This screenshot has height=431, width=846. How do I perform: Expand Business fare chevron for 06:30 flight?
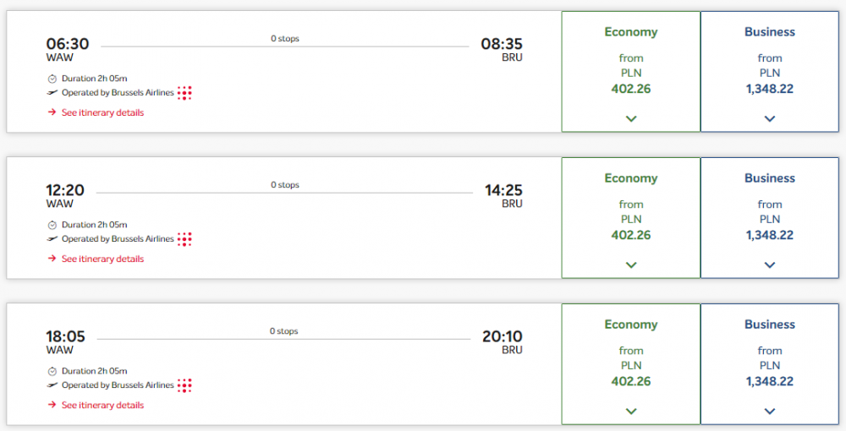point(770,118)
